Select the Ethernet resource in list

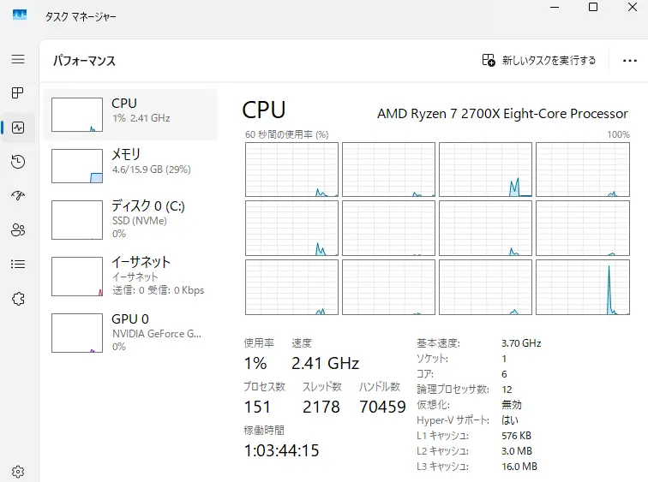[130, 276]
